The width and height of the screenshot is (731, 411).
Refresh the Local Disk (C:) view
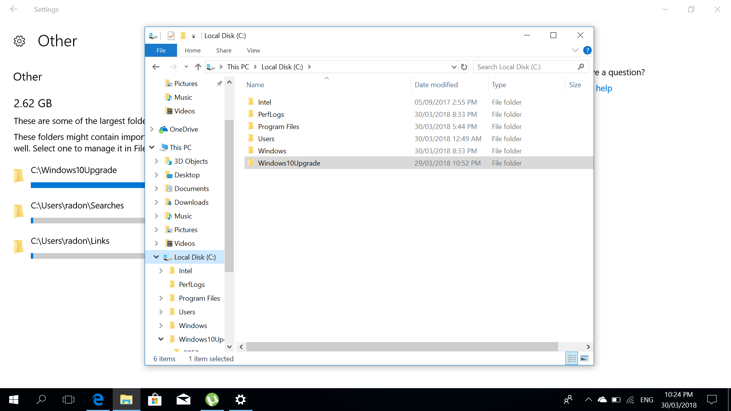464,67
